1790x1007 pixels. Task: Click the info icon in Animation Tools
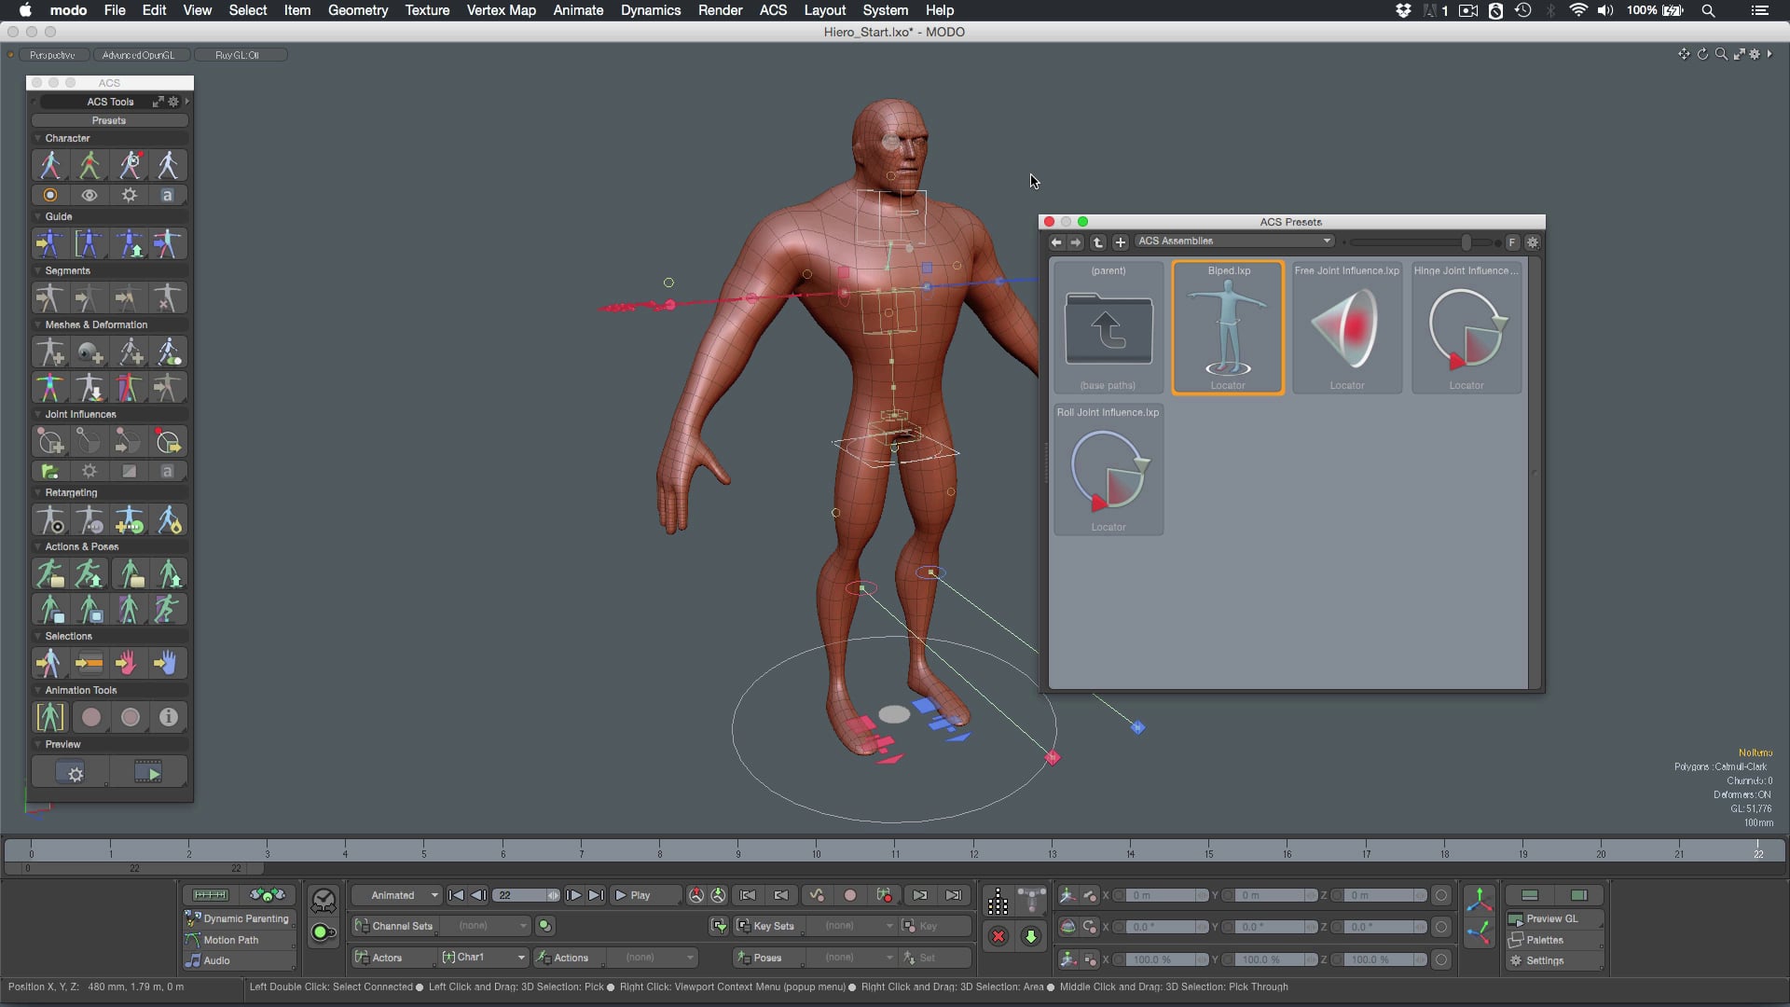[168, 717]
